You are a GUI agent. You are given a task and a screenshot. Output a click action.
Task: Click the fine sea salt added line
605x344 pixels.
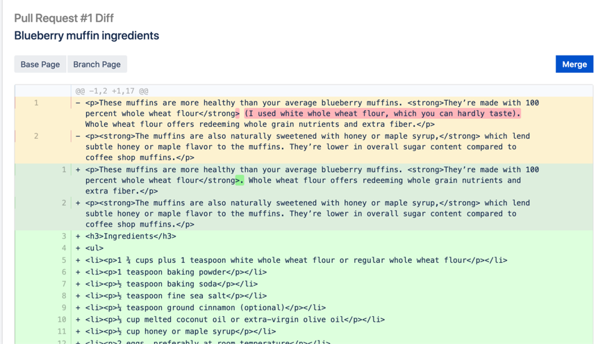(176, 296)
